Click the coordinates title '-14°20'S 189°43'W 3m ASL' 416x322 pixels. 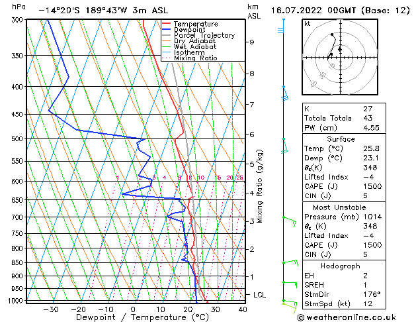pyautogui.click(x=103, y=11)
